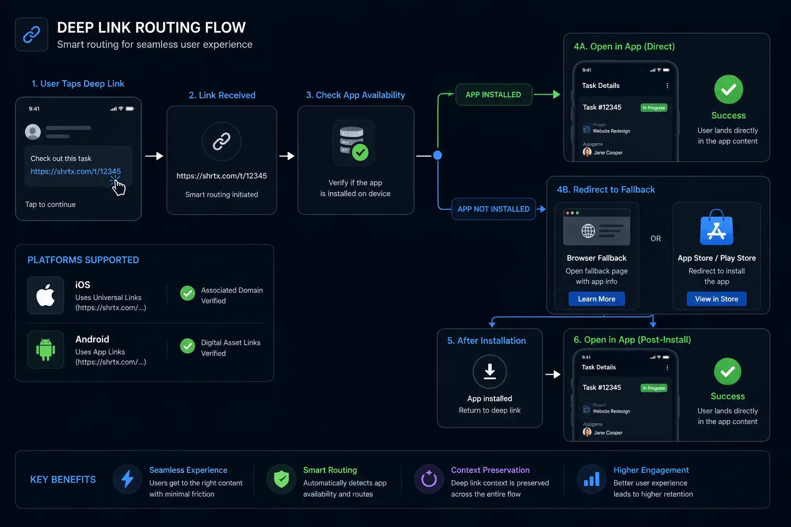791x527 pixels.
Task: Click the "Smart routing initiated" text
Action: click(x=221, y=195)
